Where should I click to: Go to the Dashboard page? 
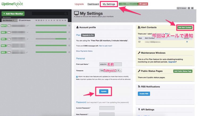click(93, 4)
